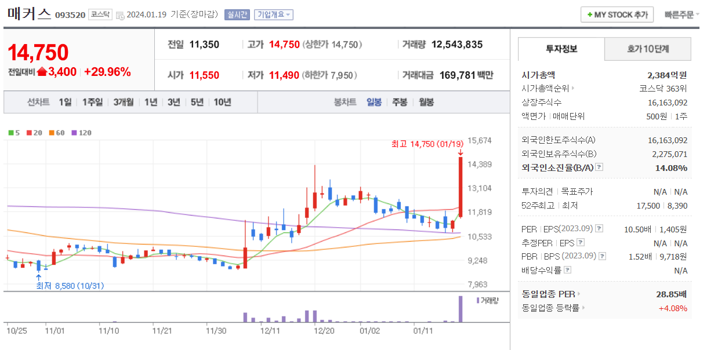Select the 3년 line chart period

173,103
